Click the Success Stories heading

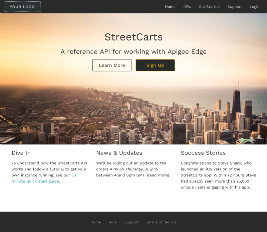(203, 153)
